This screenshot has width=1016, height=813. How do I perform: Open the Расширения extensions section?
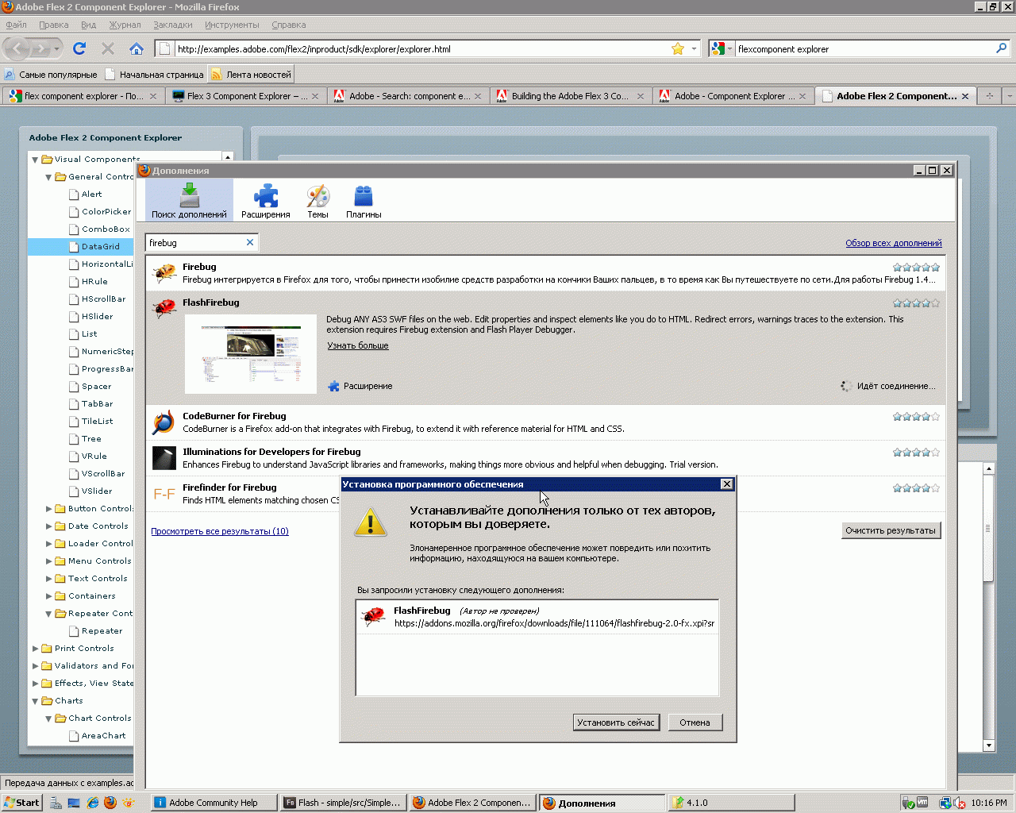[x=266, y=200]
